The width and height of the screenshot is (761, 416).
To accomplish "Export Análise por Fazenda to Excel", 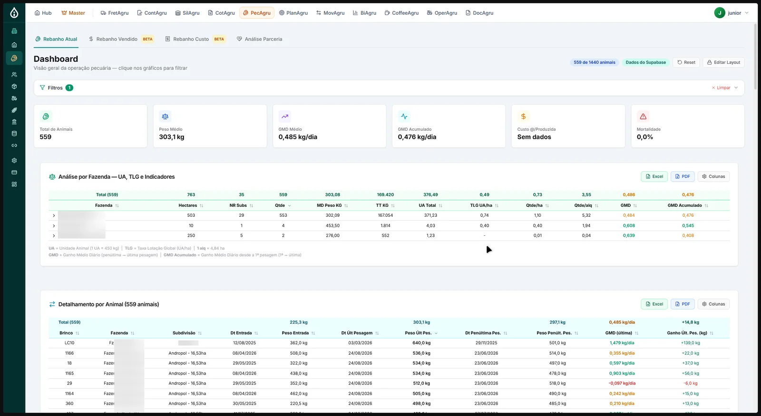I will (654, 176).
